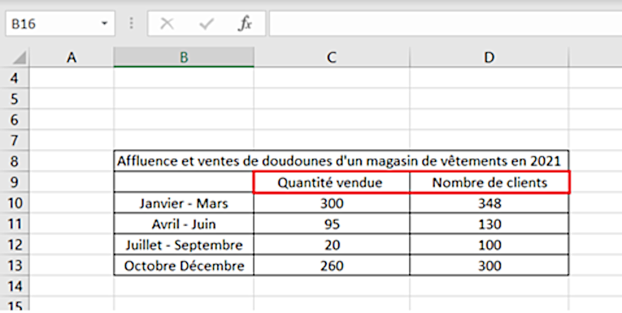The width and height of the screenshot is (622, 313).
Task: Click the "Janvier - Mars" cell
Action: pyautogui.click(x=184, y=203)
